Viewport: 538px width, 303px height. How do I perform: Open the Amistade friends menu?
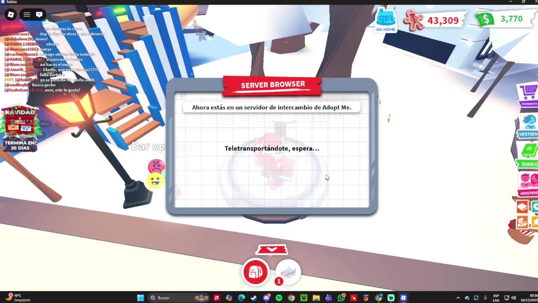pos(528,185)
